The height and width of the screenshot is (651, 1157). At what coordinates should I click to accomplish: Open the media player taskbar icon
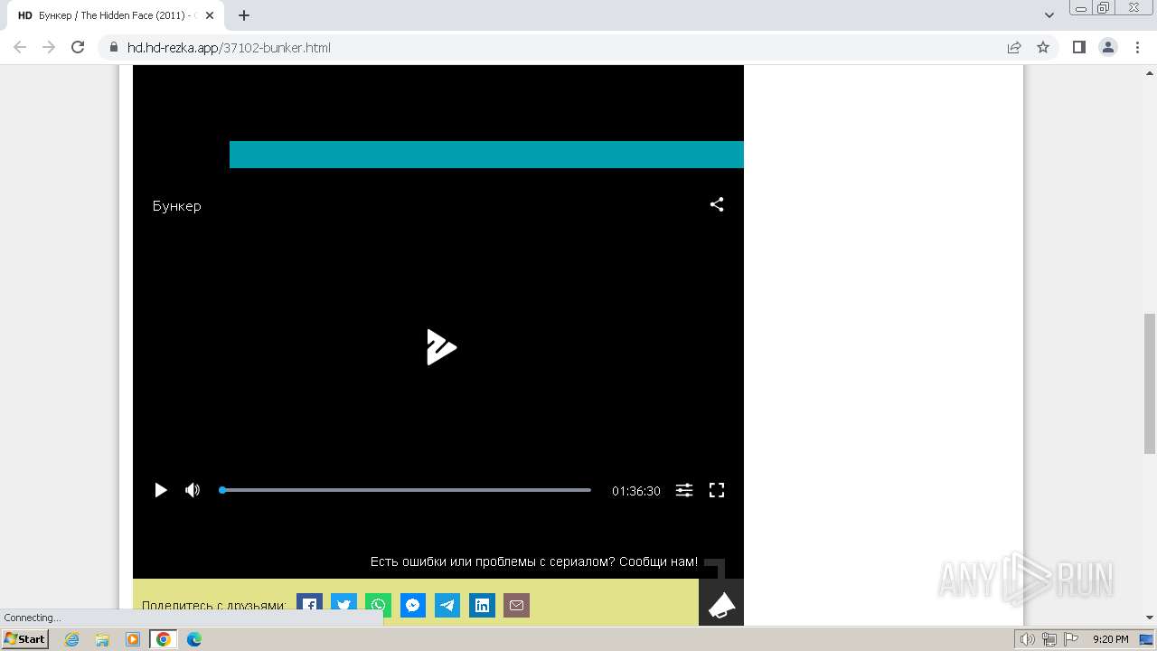133,639
